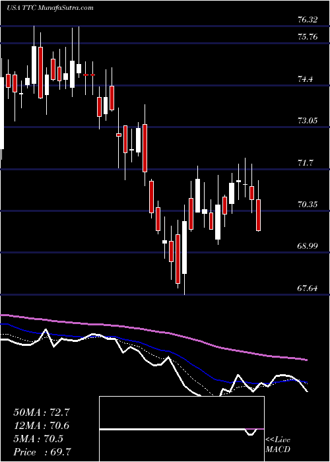
Task: Click the 68.99 price level label
Action: [x=308, y=246]
